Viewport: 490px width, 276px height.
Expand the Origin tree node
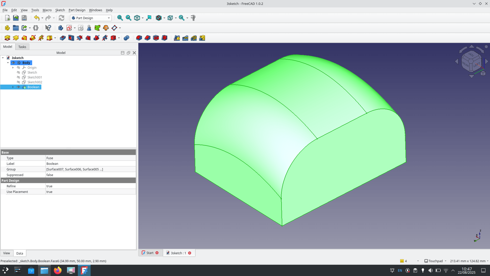tap(13, 68)
